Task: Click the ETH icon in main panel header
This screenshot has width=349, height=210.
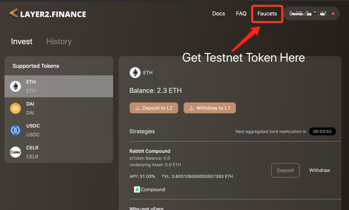Action: (x=135, y=73)
